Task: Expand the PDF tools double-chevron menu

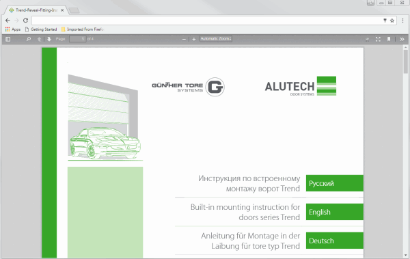Action: click(402, 39)
